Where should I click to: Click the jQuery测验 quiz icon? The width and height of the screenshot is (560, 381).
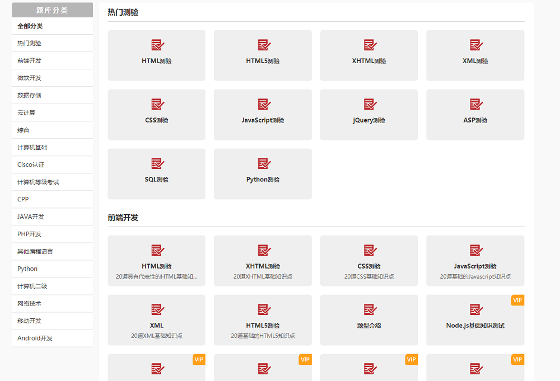[370, 104]
